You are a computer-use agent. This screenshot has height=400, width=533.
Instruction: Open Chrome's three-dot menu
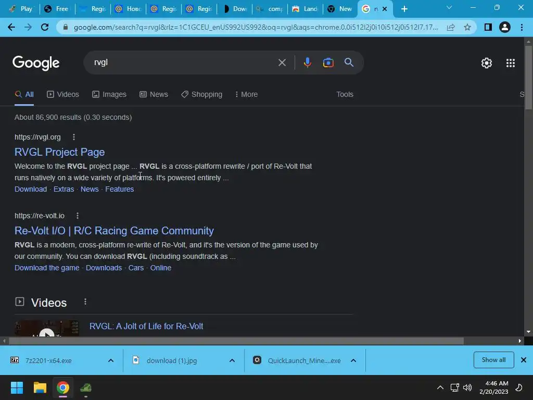522,27
